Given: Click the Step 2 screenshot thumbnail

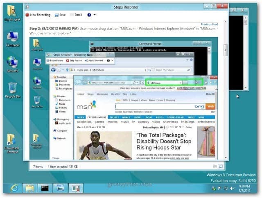Looking at the screenshot, I should (124, 98).
